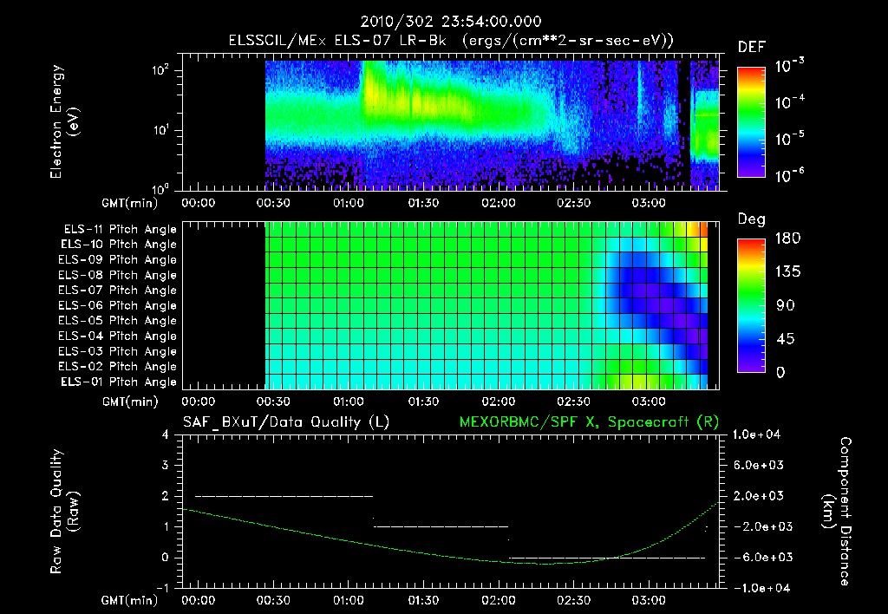Click GMT(min) label under the pitch angle panel
Image resolution: width=888 pixels, height=614 pixels.
[130, 402]
